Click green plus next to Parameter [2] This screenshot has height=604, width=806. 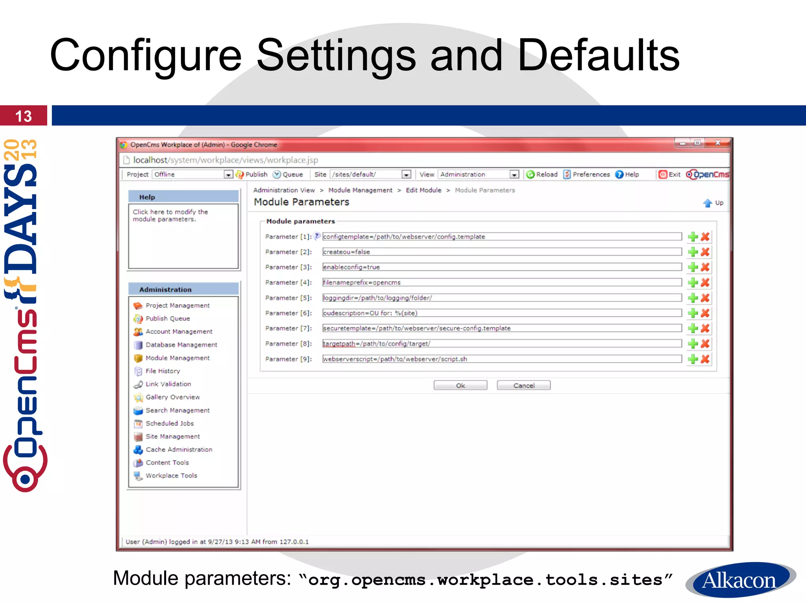tap(693, 252)
